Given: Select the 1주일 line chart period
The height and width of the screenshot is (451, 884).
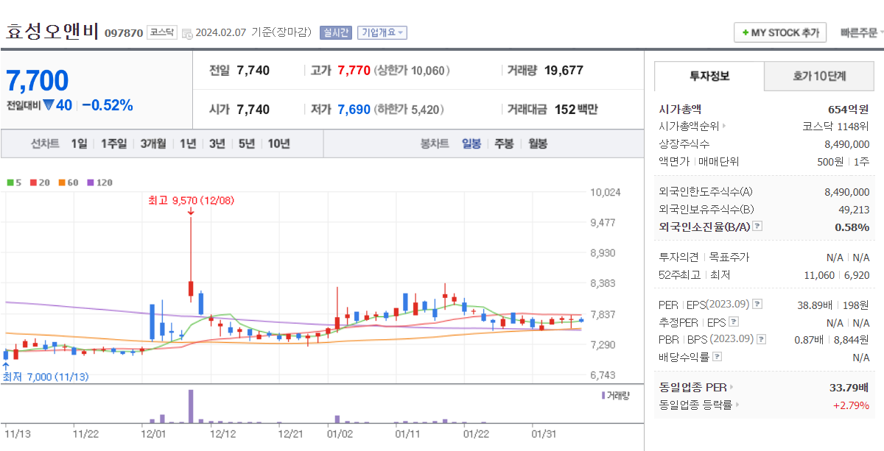Looking at the screenshot, I should (x=113, y=143).
